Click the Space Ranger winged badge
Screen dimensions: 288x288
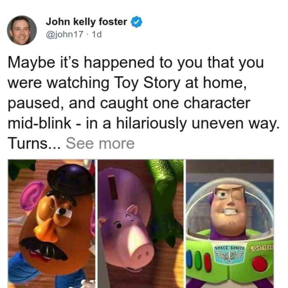230,255
